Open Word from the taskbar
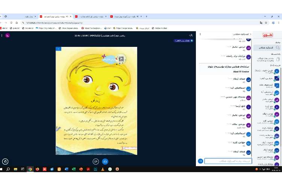The height and width of the screenshot is (180, 282). (x=66, y=169)
